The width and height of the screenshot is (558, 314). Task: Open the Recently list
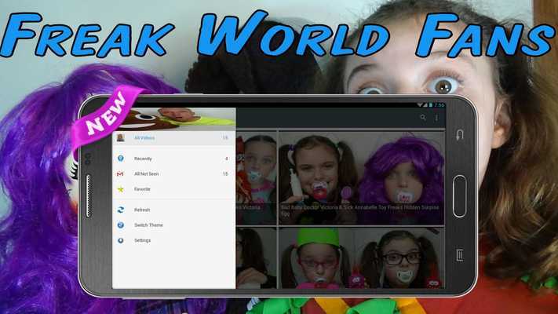pos(173,159)
